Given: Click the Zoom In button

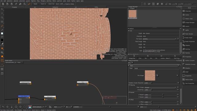Looking at the screenshot, I should [43, 4].
